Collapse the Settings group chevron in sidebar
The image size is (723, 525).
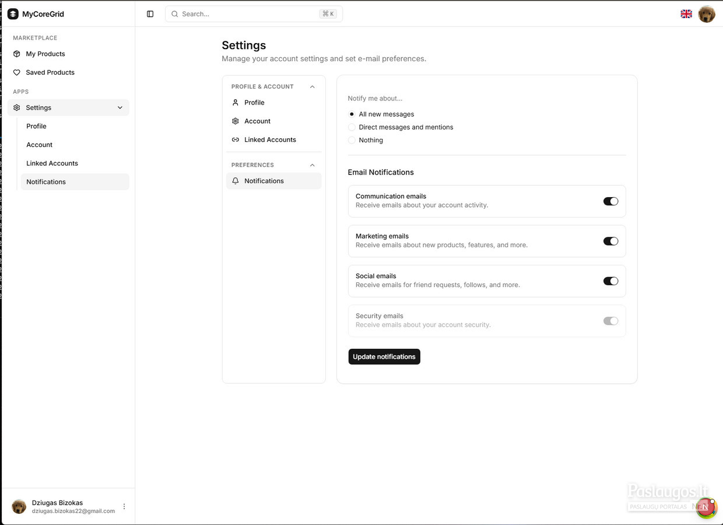120,107
